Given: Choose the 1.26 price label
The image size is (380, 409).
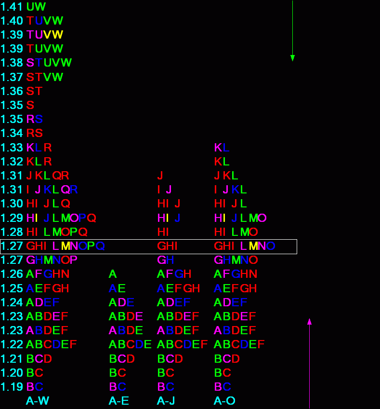Looking at the screenshot, I should (x=12, y=274).
